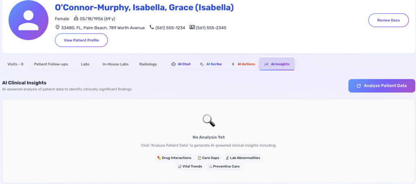Select the AI Insights tab
The width and height of the screenshot is (416, 184).
pos(277,64)
